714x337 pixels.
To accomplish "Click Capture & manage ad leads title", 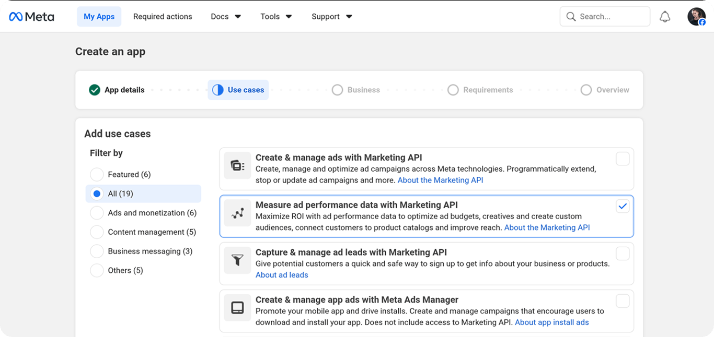I will coord(351,252).
